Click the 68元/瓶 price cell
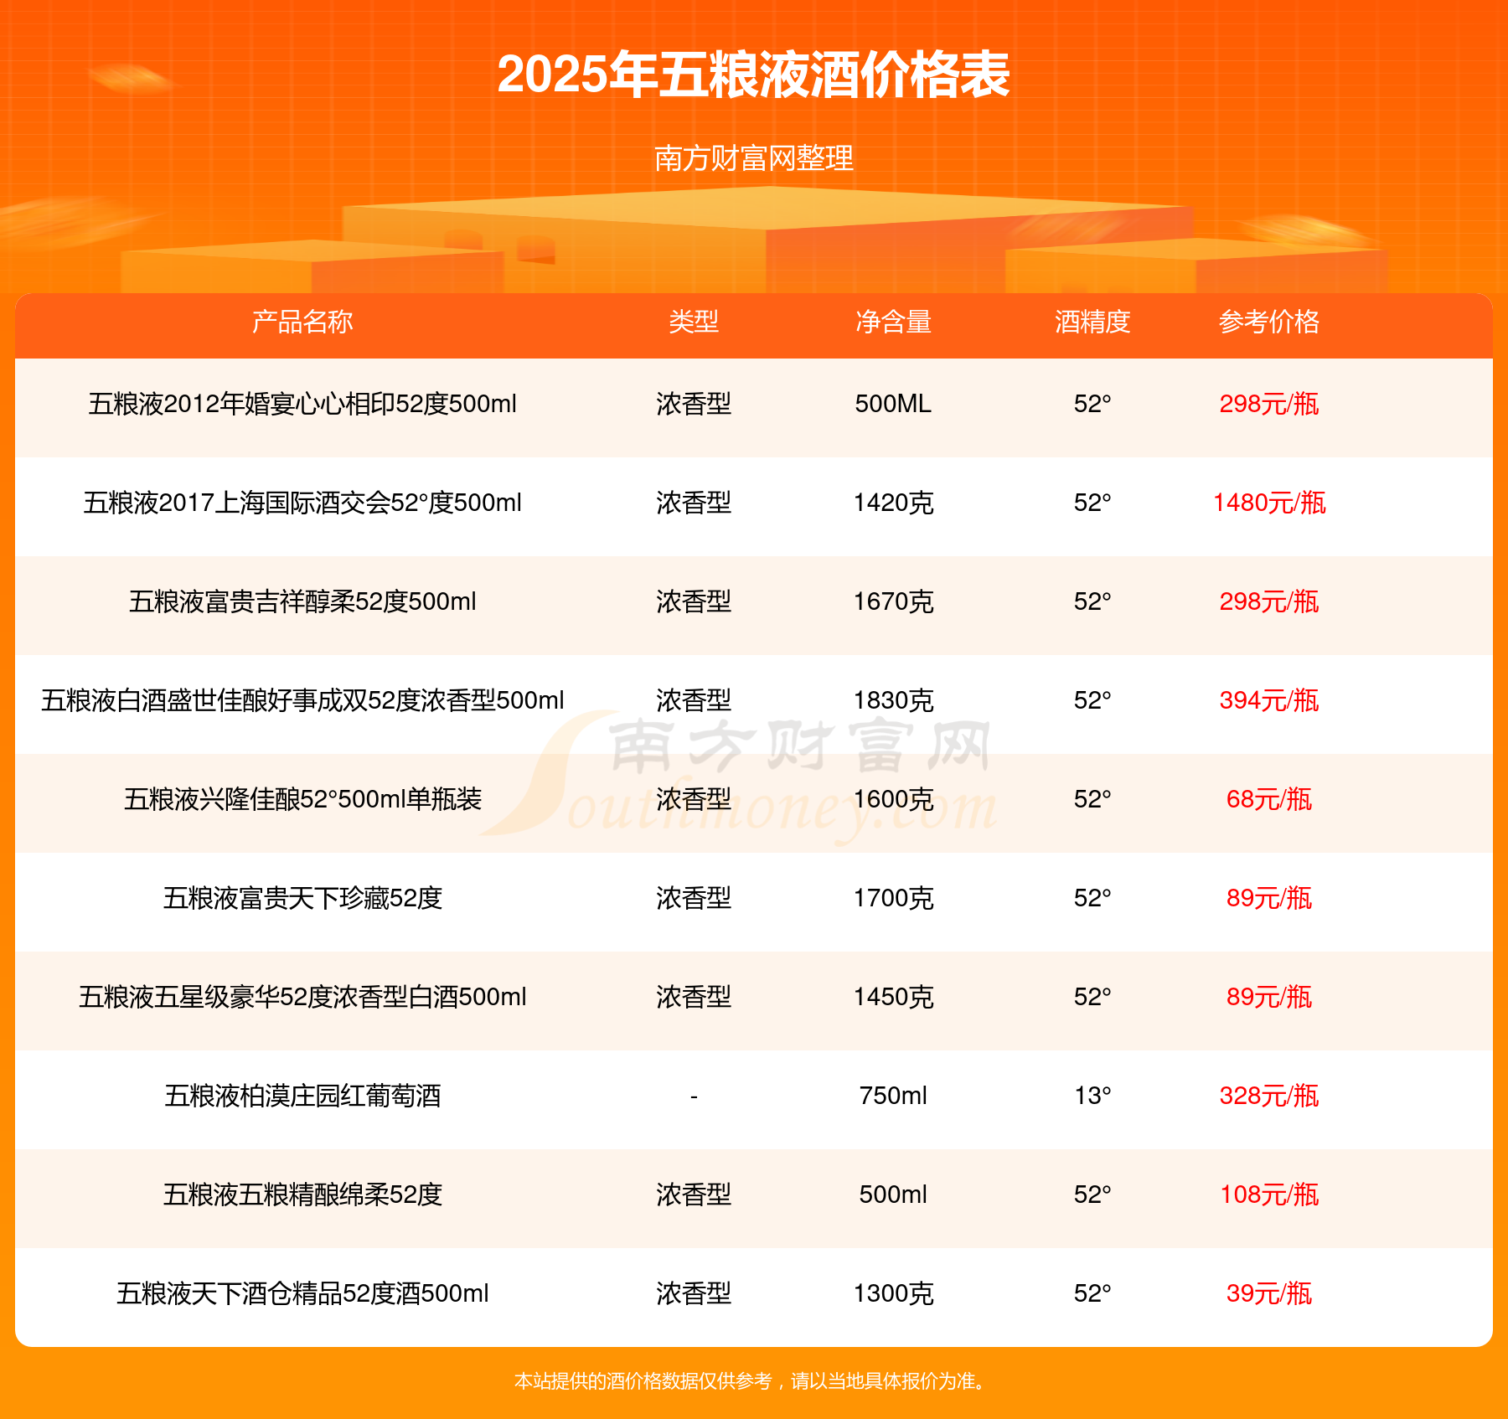1508x1419 pixels. pos(1269,799)
